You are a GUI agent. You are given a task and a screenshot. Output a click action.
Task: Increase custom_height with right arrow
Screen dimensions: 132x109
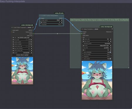point(31,44)
